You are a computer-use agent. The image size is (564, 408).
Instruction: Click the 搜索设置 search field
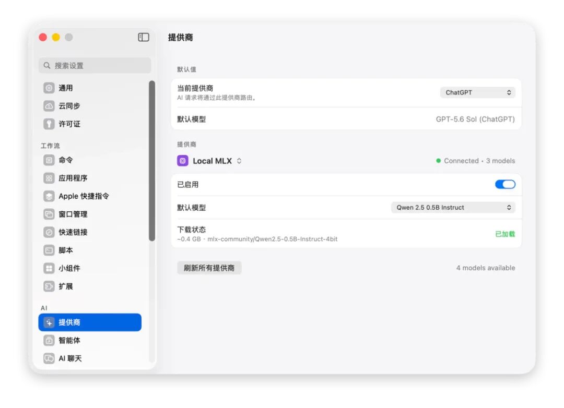click(95, 65)
